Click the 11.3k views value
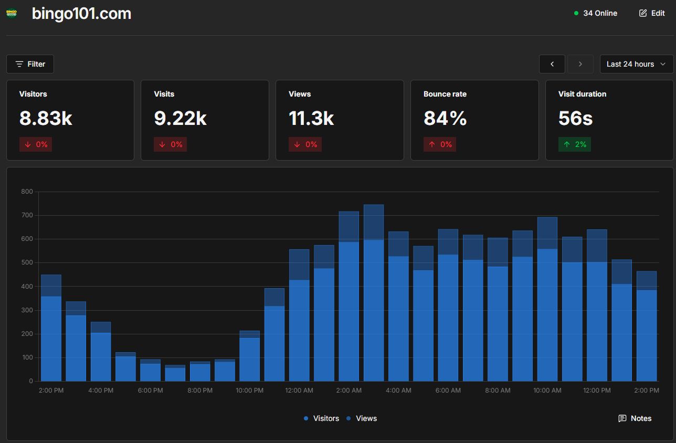 pyautogui.click(x=311, y=119)
